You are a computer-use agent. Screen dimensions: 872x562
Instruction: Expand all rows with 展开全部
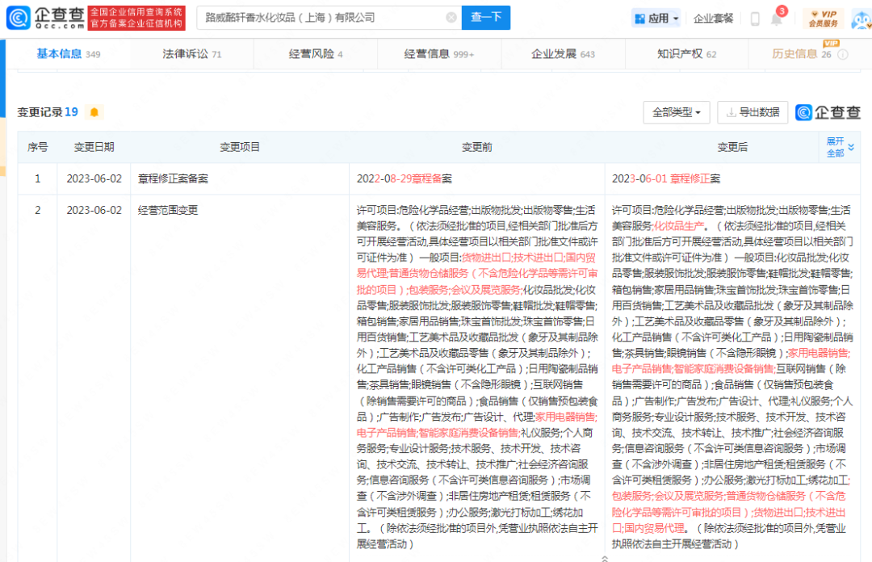point(837,147)
